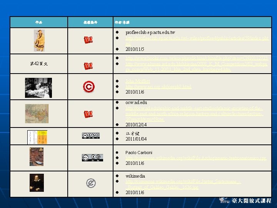This screenshot has width=277, height=208.
Task: Click the grey public domain icon
Action: point(91,183)
